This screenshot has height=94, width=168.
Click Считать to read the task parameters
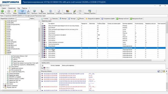pyautogui.click(x=45, y=19)
